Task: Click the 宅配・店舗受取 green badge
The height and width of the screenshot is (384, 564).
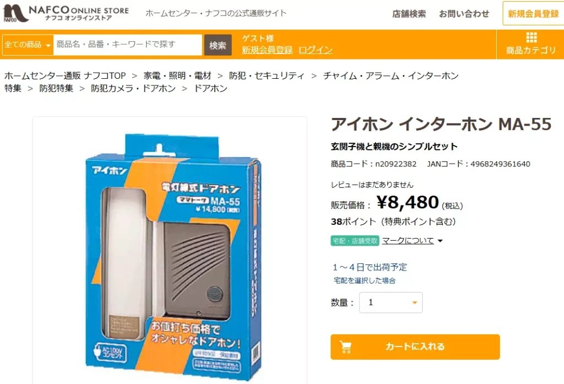Action: [x=355, y=241]
